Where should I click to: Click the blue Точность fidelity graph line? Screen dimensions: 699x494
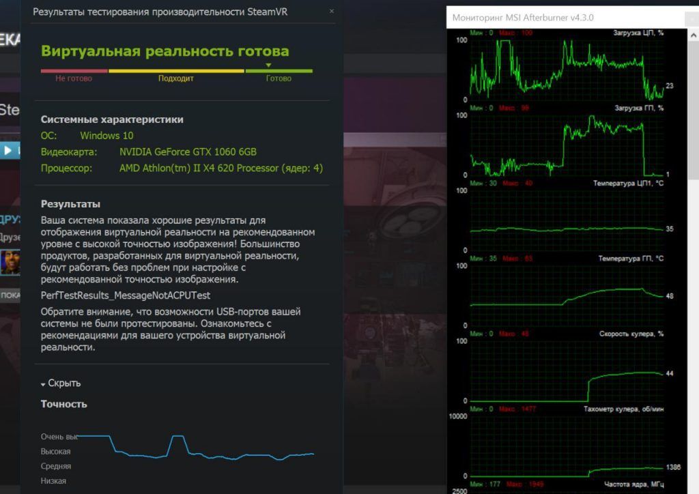coord(205,454)
